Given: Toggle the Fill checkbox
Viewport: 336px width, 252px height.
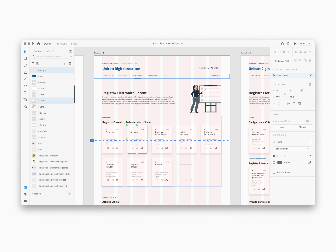Looking at the screenshot, I should [274, 156].
